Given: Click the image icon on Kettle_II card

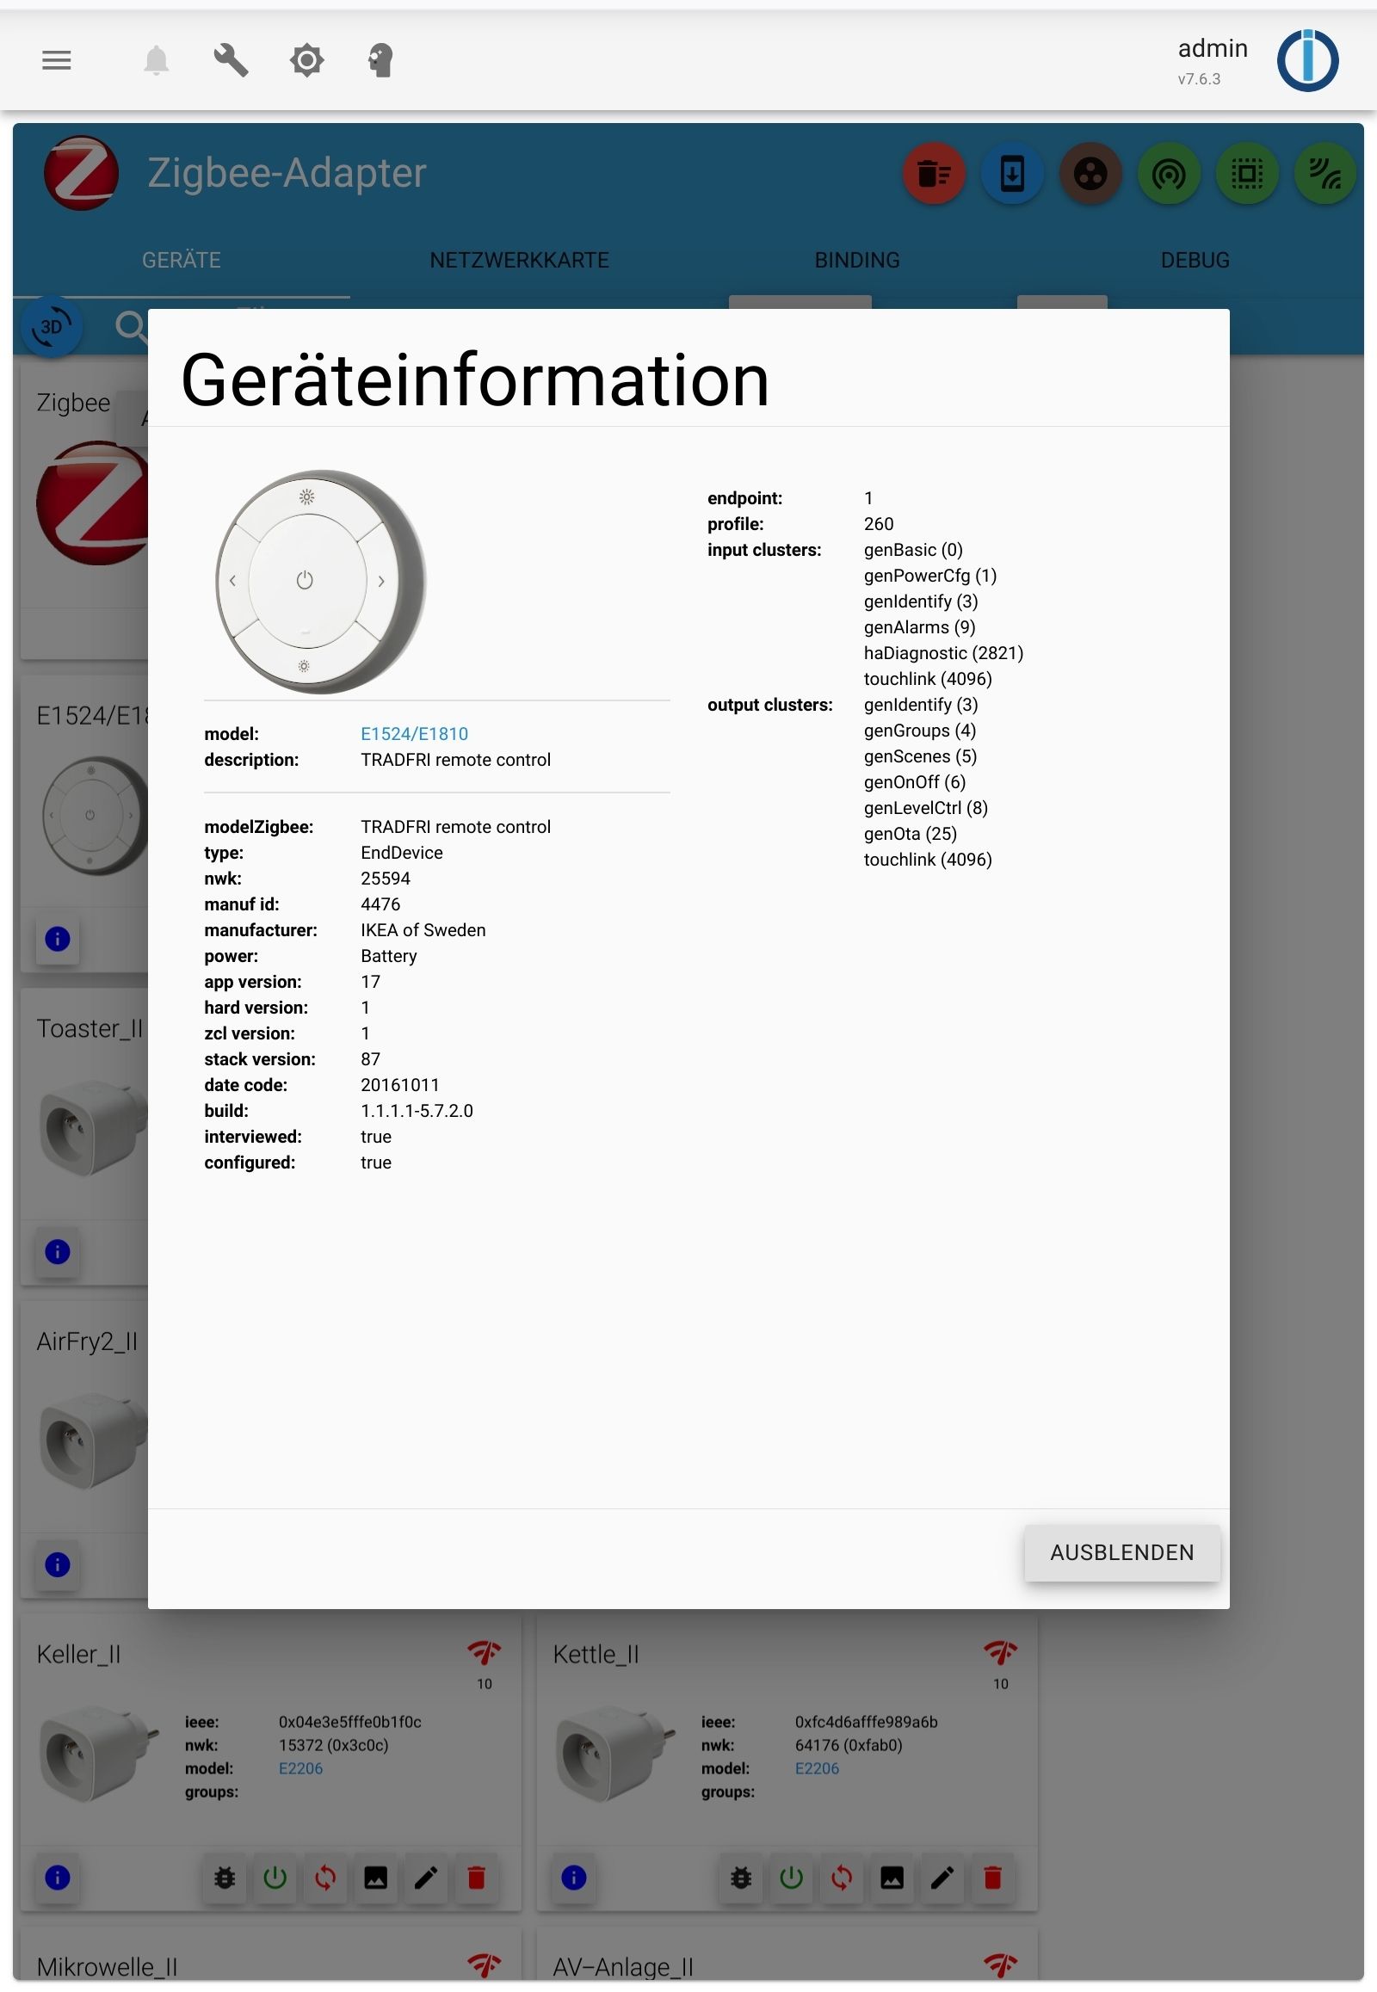Looking at the screenshot, I should point(892,1878).
